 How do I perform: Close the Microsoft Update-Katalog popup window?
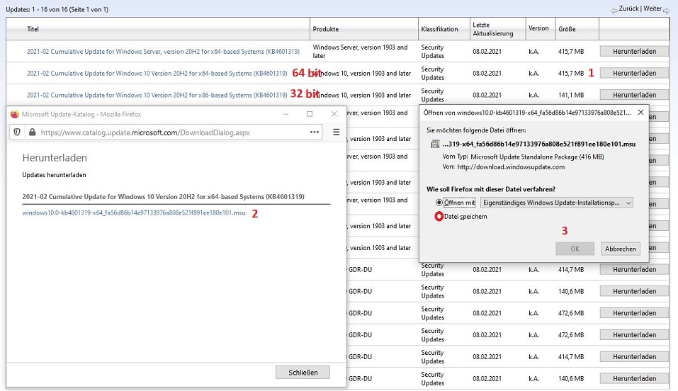tap(334, 114)
